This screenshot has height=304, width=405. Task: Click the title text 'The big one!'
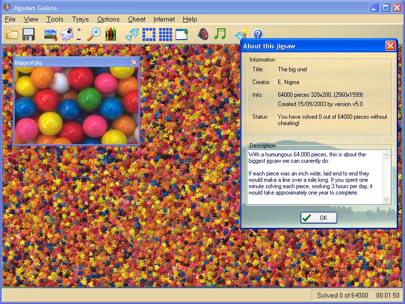pyautogui.click(x=292, y=69)
